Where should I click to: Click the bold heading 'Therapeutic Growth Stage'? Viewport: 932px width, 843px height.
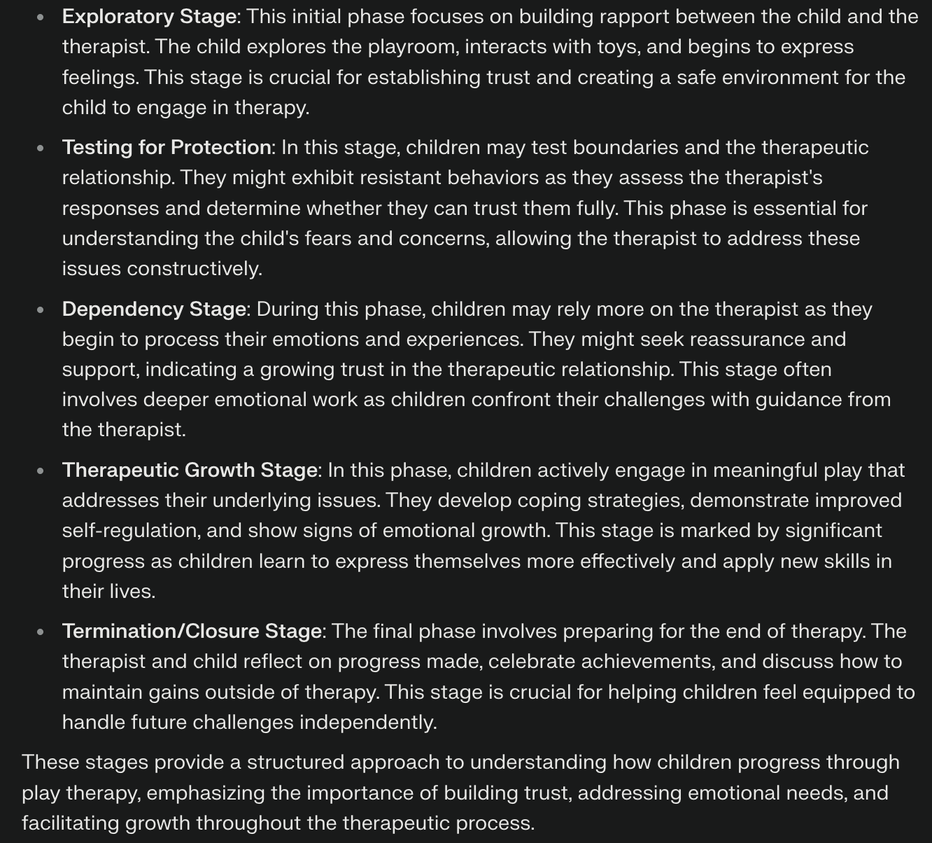coord(190,470)
